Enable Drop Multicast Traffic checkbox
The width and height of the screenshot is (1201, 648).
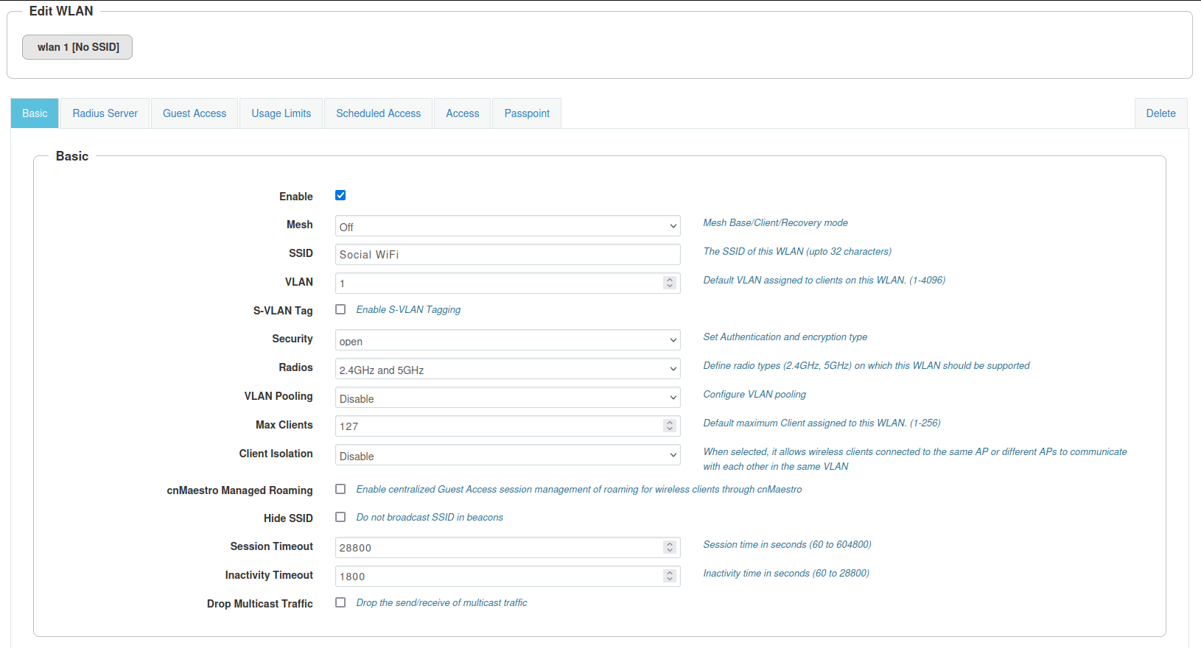click(x=340, y=602)
